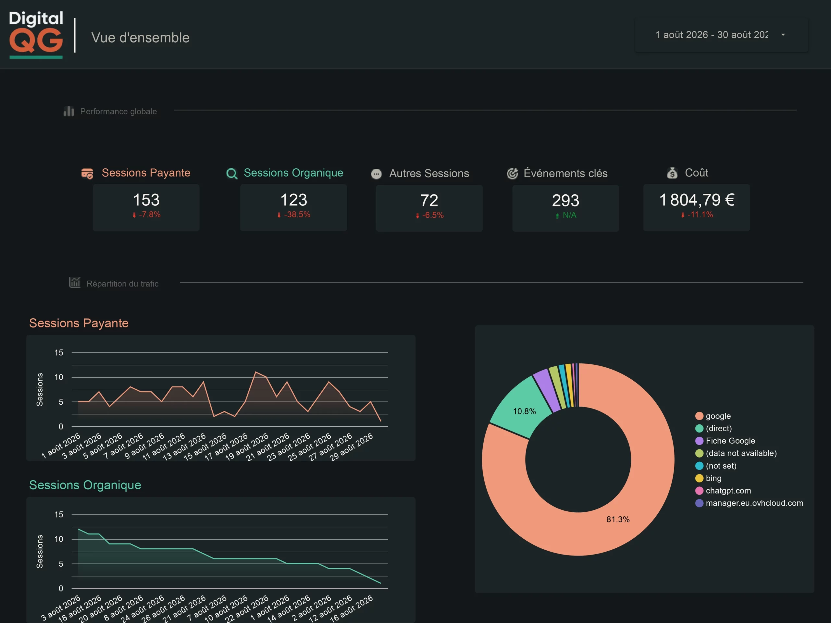Click the Répartition du trafic chart icon
831x623 pixels.
(74, 282)
